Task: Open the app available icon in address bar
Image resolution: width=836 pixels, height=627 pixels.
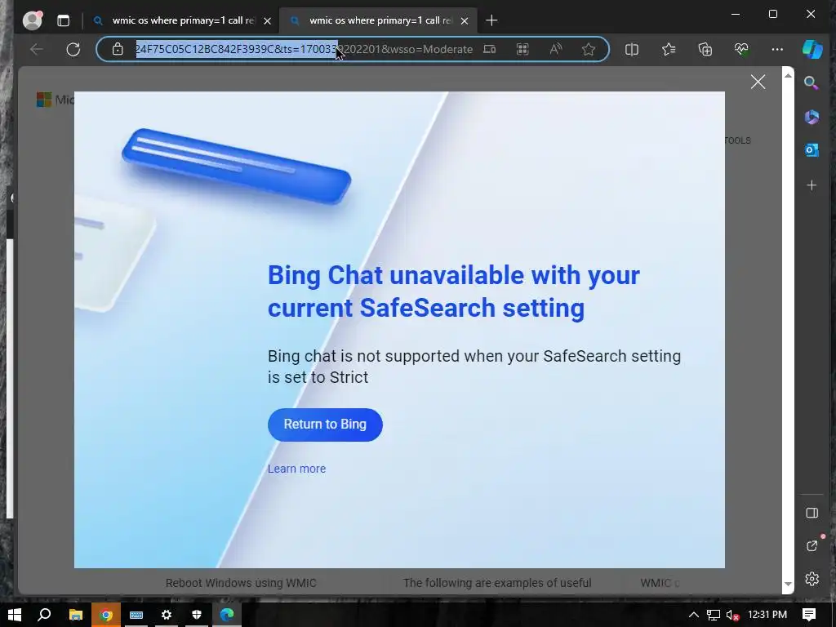Action: tap(490, 50)
